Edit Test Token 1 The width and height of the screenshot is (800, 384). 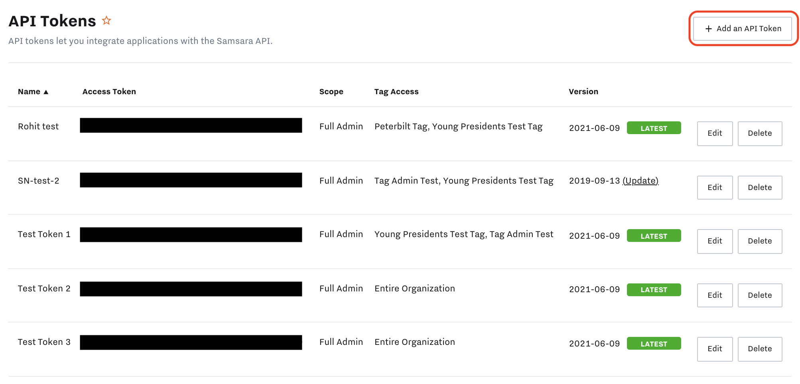click(x=715, y=241)
